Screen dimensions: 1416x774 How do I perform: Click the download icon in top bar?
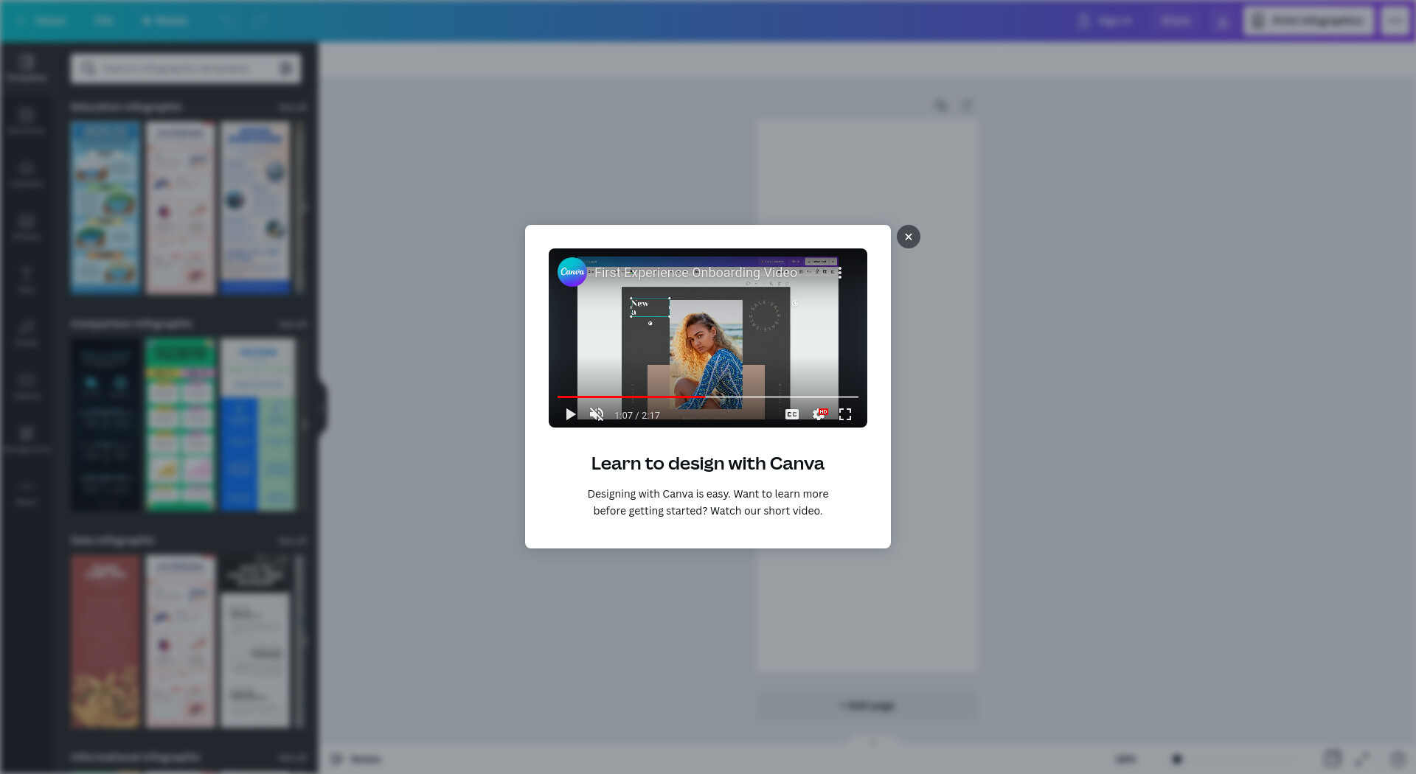tap(1222, 21)
